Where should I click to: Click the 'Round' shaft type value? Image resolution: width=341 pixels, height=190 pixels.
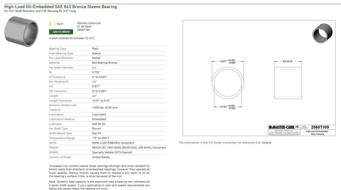pos(96,129)
